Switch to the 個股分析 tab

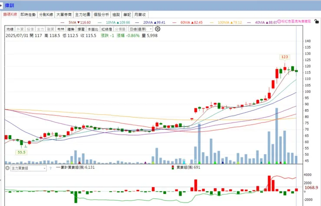102,15
